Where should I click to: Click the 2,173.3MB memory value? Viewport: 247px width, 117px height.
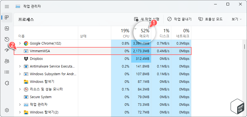pyautogui.click(x=141, y=51)
